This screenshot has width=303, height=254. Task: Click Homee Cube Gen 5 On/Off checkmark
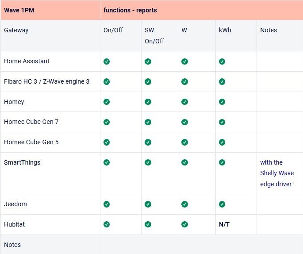click(107, 142)
